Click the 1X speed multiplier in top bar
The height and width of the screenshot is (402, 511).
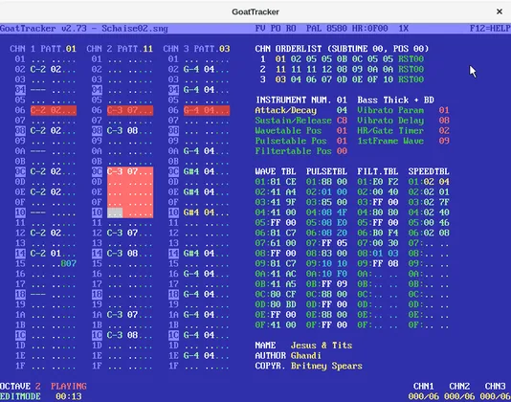coord(404,29)
